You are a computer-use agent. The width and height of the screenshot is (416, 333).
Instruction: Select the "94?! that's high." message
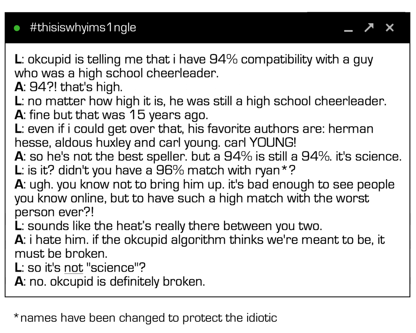tap(73, 87)
